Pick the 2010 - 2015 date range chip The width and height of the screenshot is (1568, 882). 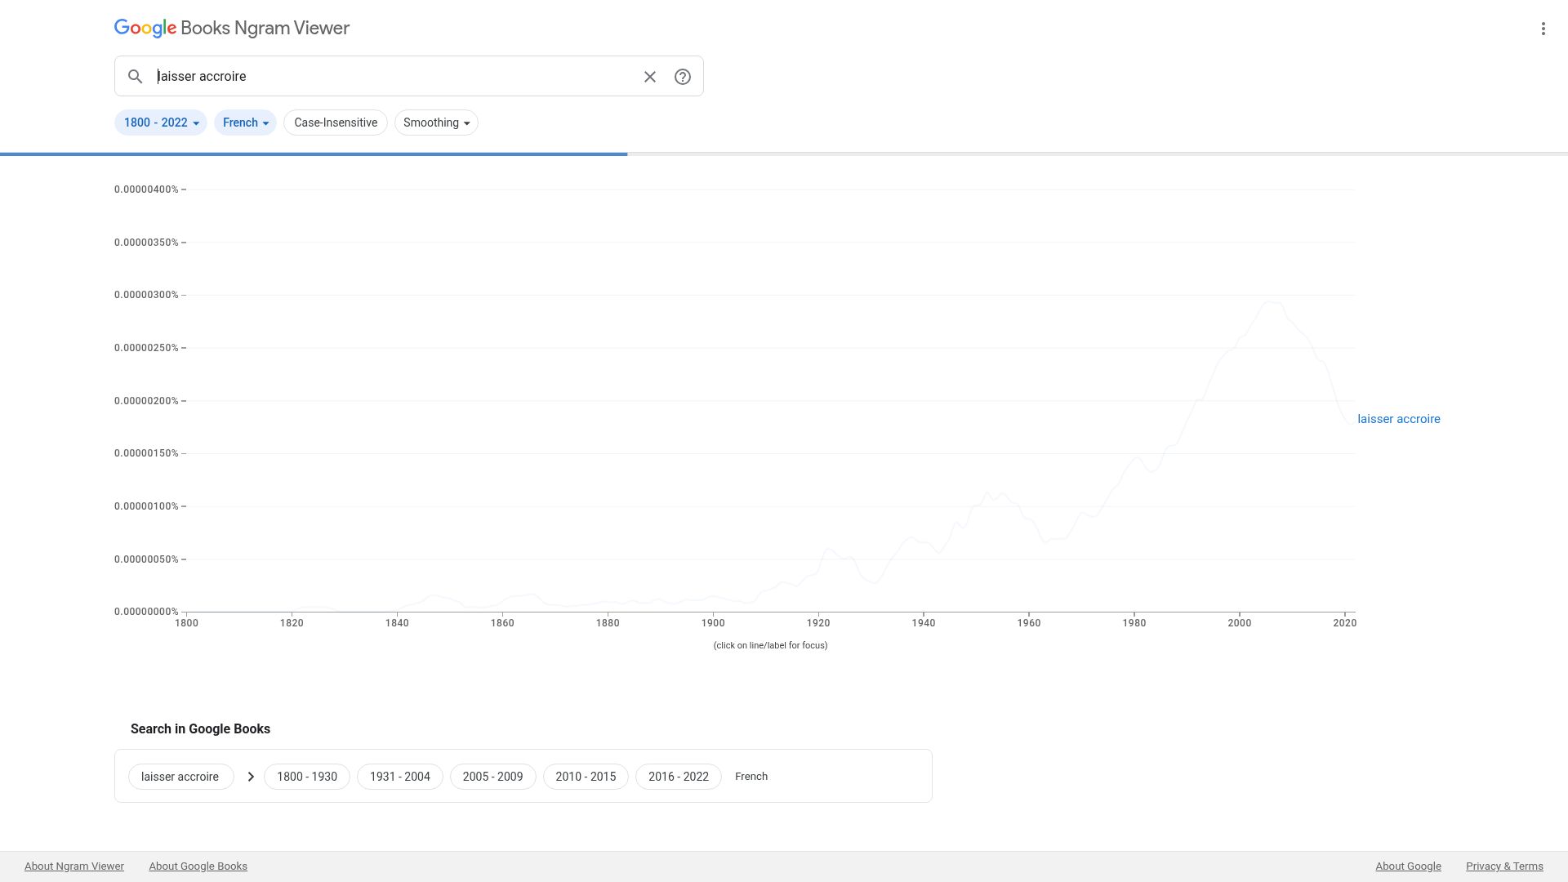[x=586, y=777]
